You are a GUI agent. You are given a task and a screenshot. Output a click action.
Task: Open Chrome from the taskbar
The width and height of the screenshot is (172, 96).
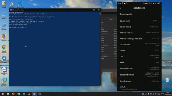19,94
